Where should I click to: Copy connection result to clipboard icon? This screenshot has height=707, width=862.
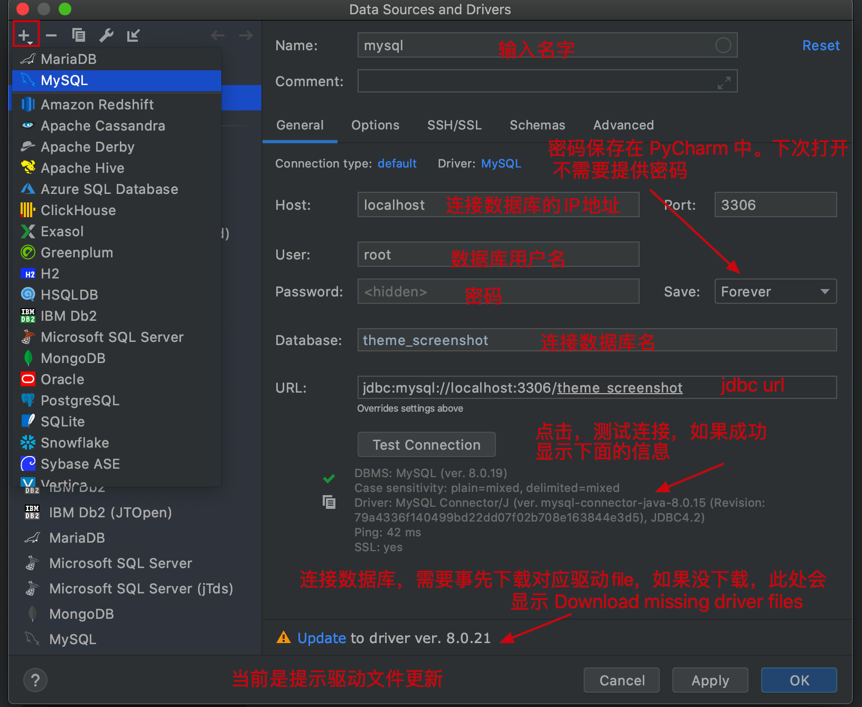coord(329,502)
